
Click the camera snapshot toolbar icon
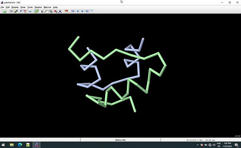(x=11, y=11)
